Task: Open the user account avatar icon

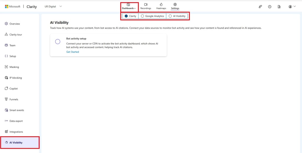Action: click(290, 7)
